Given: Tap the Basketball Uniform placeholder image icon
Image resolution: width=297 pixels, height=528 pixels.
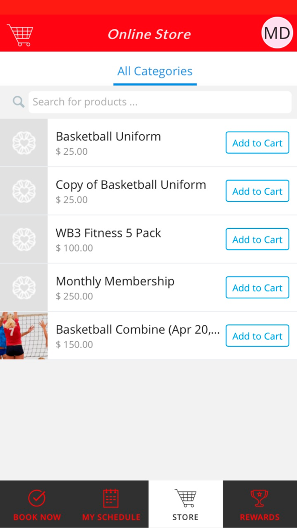Looking at the screenshot, I should (x=24, y=143).
